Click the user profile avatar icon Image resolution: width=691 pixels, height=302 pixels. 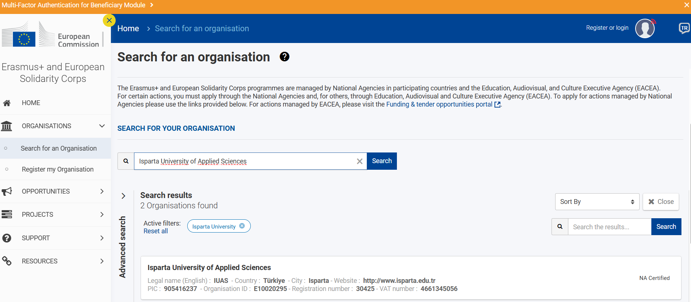[x=645, y=28]
